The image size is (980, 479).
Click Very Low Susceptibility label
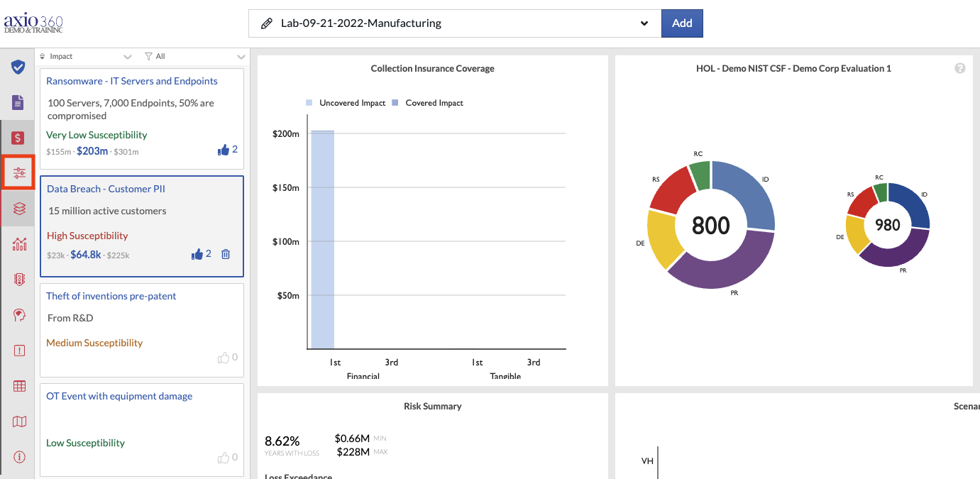(97, 135)
